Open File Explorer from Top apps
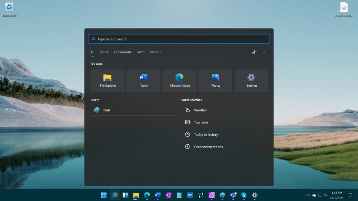 pos(107,81)
